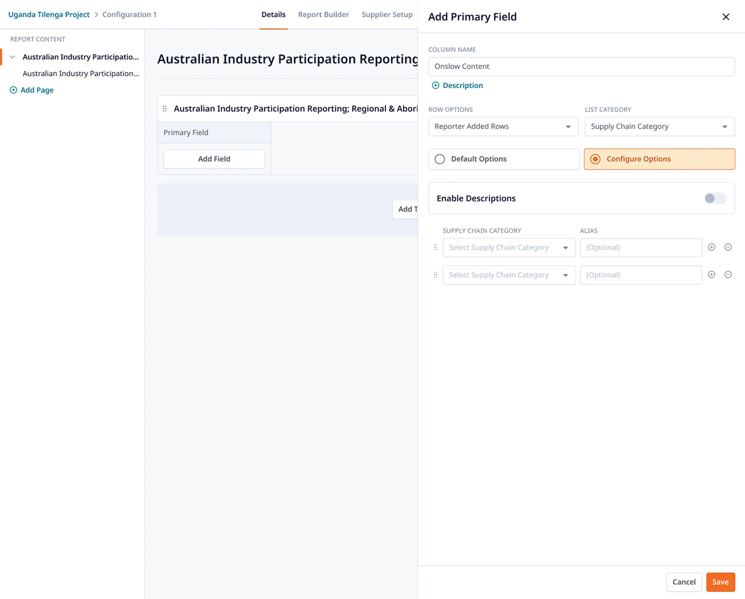745x599 pixels.
Task: Click drag handle of second supply chain row
Action: tap(436, 275)
